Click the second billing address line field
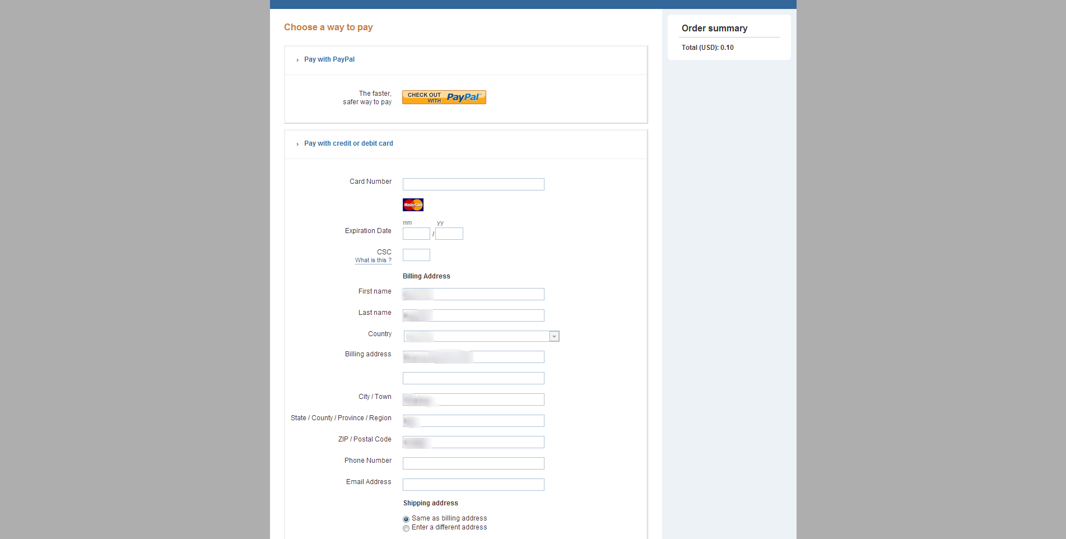The image size is (1066, 539). coord(473,378)
